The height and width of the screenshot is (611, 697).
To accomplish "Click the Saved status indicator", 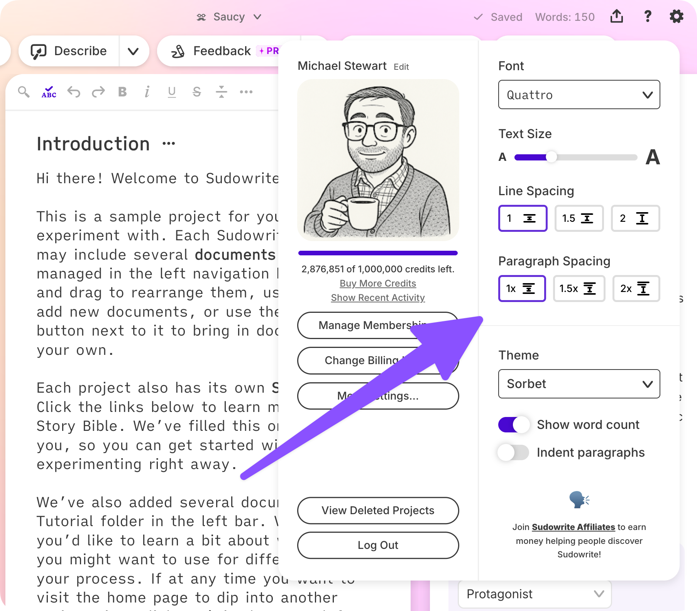I will (x=498, y=17).
